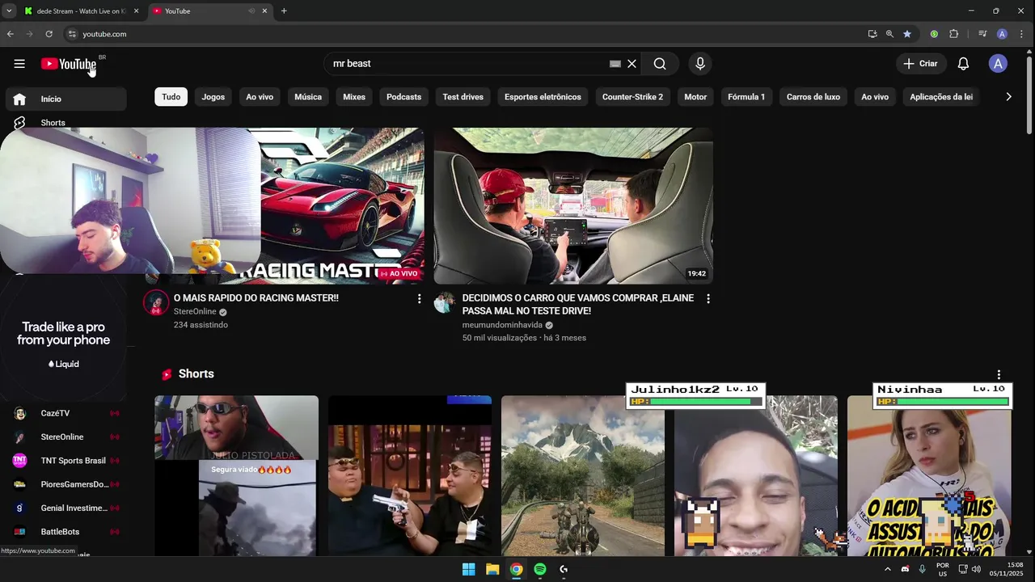Open Chrome media controls icon
1035x582 pixels.
pos(982,34)
